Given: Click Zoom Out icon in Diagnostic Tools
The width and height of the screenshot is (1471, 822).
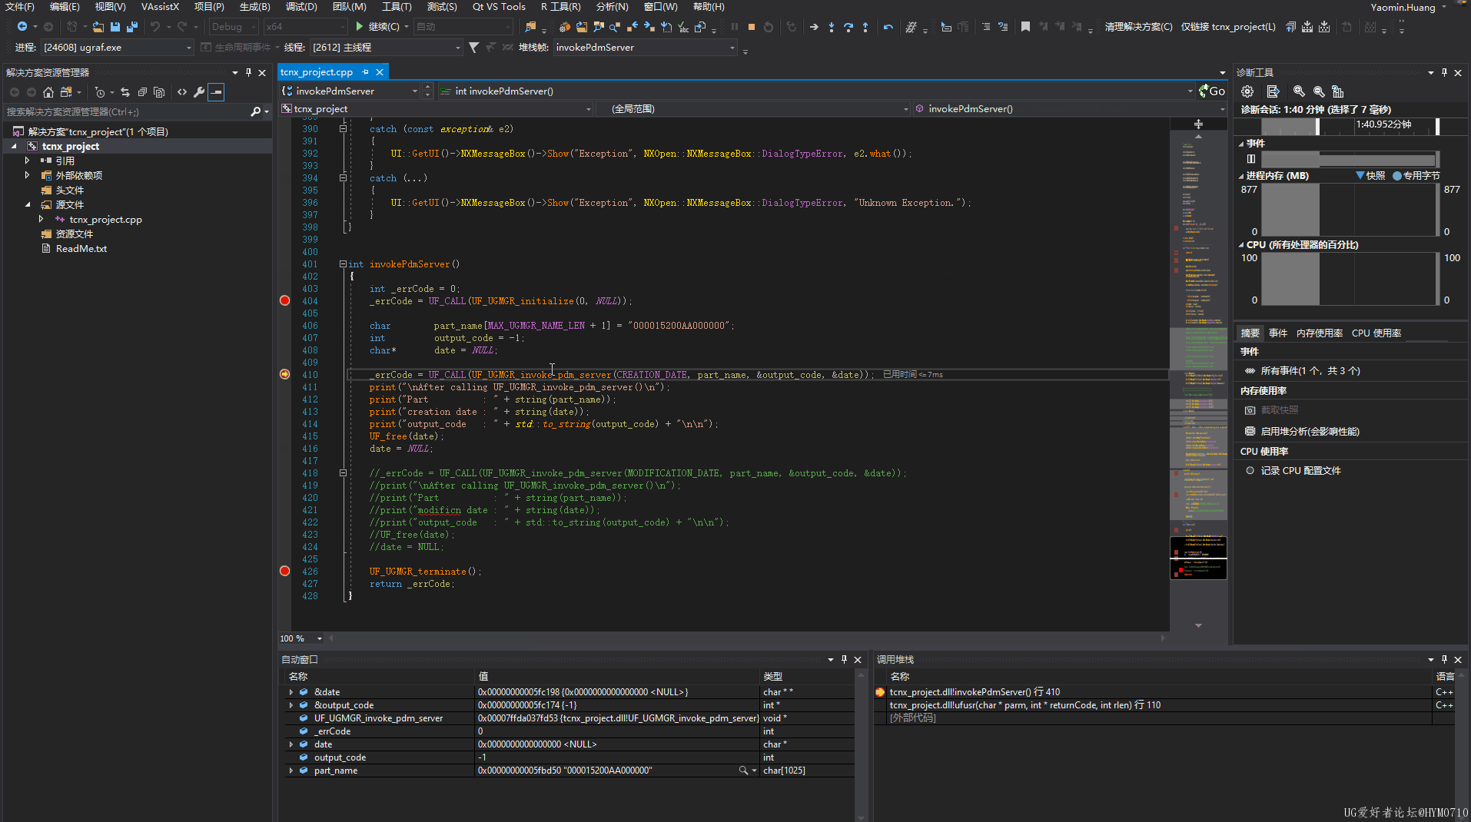Looking at the screenshot, I should coord(1319,91).
